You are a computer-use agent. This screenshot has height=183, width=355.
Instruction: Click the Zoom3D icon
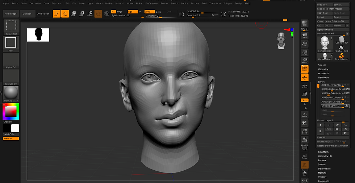tap(305, 131)
